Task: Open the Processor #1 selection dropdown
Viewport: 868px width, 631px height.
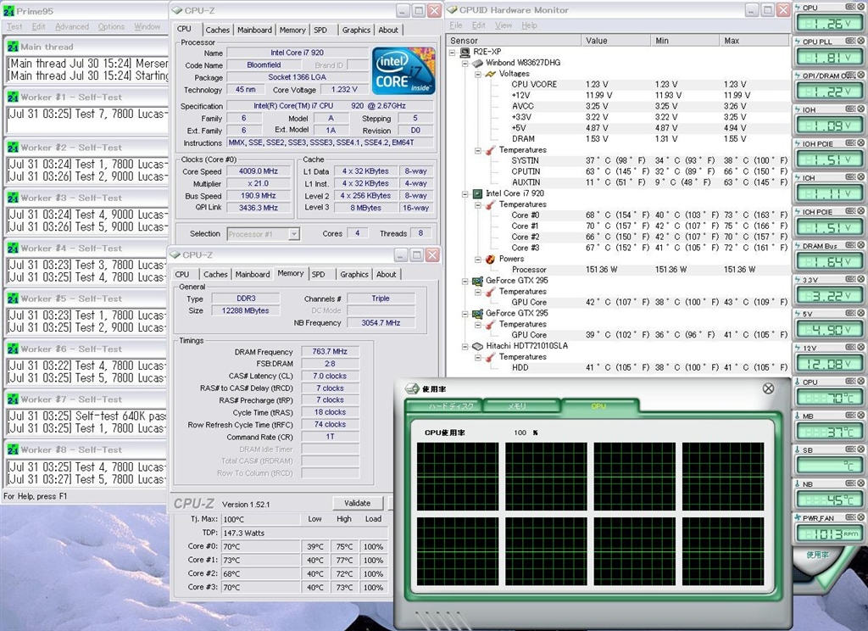Action: coord(294,234)
